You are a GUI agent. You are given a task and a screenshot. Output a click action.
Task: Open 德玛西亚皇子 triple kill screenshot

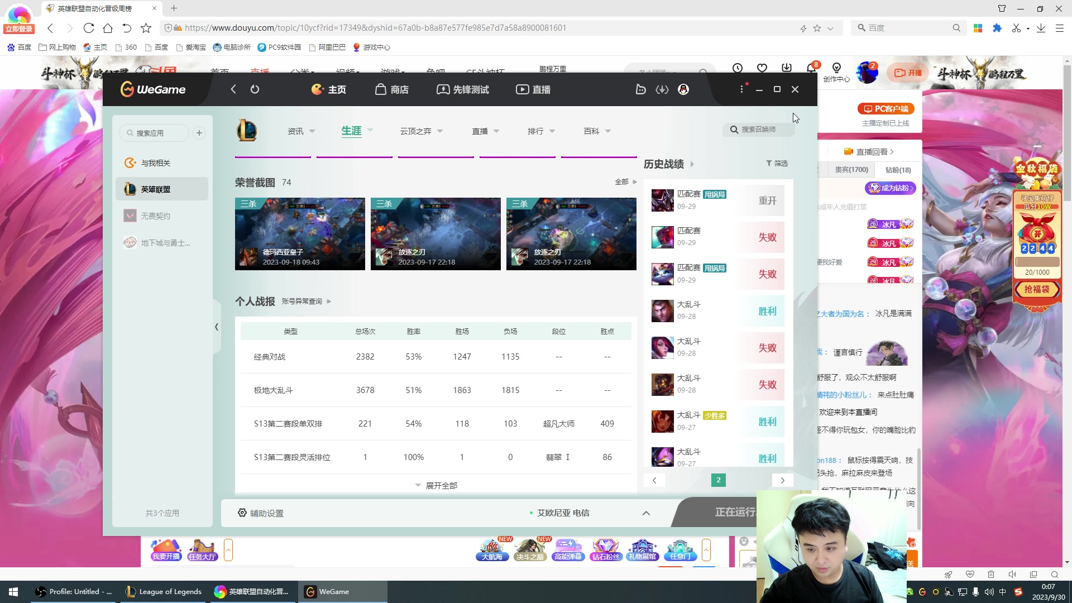(300, 234)
